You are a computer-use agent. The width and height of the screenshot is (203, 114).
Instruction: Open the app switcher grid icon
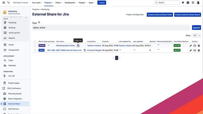coord(4,3)
